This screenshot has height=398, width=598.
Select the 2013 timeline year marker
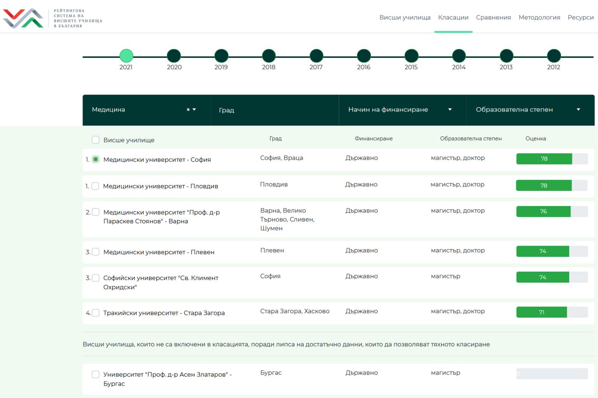coord(506,56)
